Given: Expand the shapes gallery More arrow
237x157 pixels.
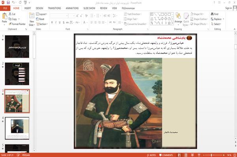Looking at the screenshot, I should (x=172, y=23).
